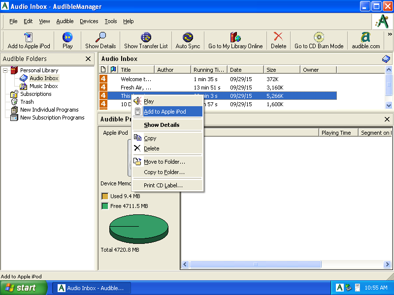394x295 pixels.
Task: Click device list scroll left arrow
Action: tap(185, 264)
